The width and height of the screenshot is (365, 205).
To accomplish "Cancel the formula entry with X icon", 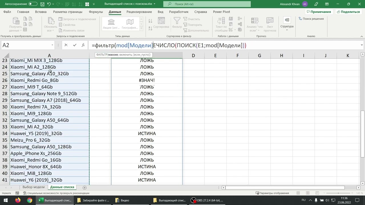I will [x=66, y=45].
